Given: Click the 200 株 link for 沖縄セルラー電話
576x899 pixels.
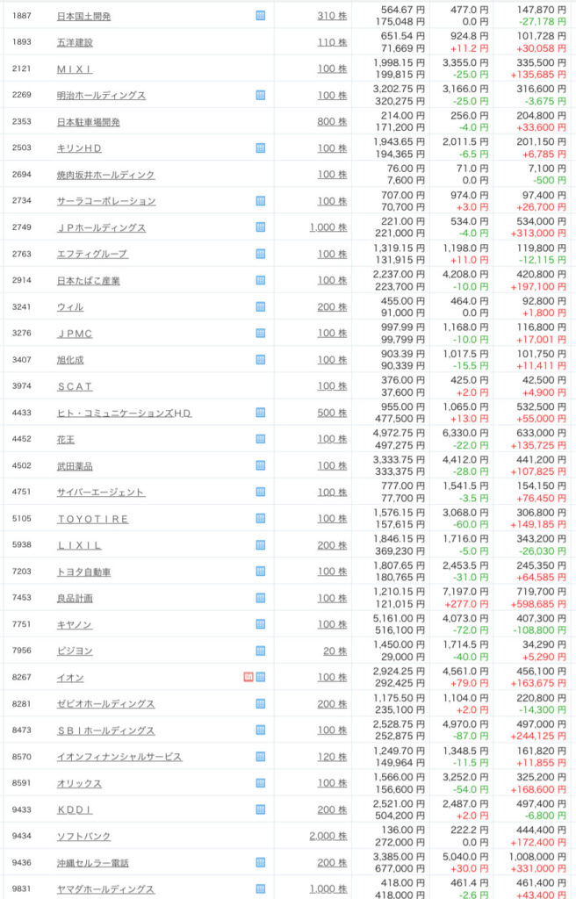Looking at the screenshot, I should click(332, 863).
